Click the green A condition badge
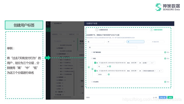Screen dimensions: 184x104 pos(95,63)
